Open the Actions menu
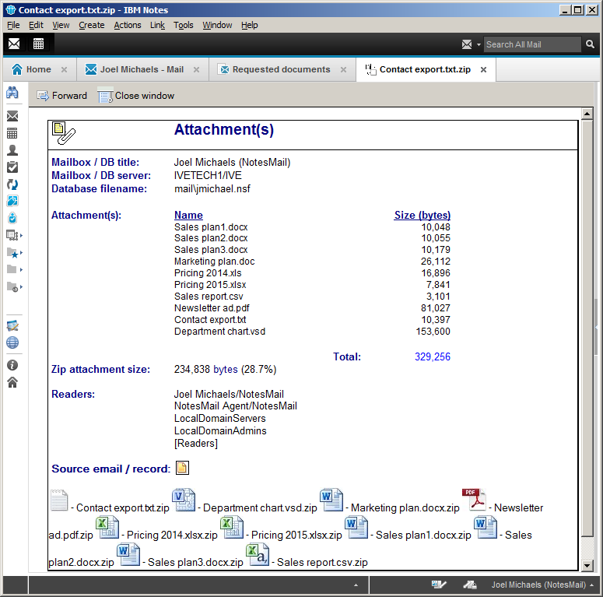The image size is (603, 597). coord(128,25)
